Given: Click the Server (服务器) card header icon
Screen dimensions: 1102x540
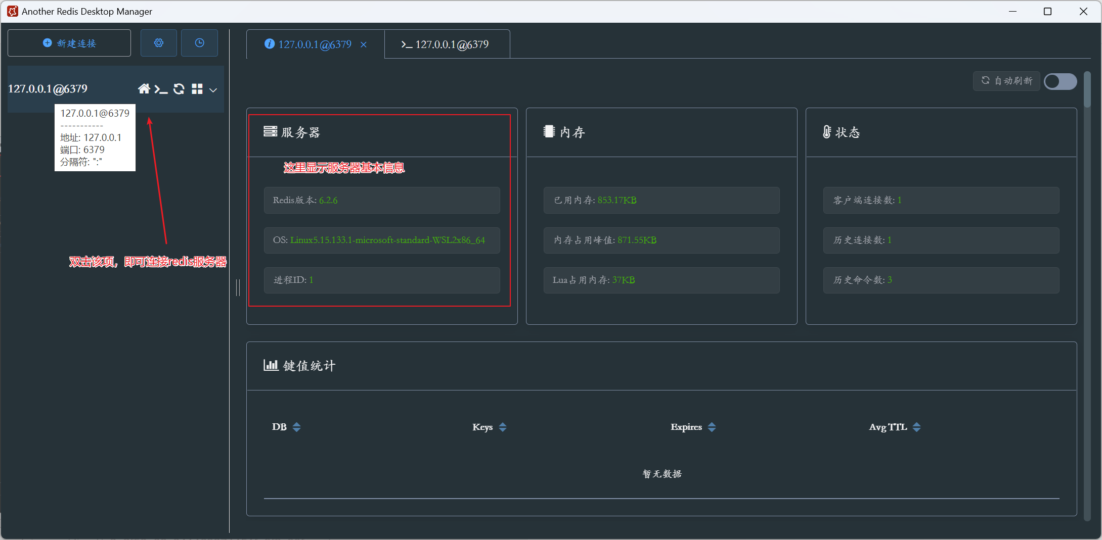Looking at the screenshot, I should 271,131.
